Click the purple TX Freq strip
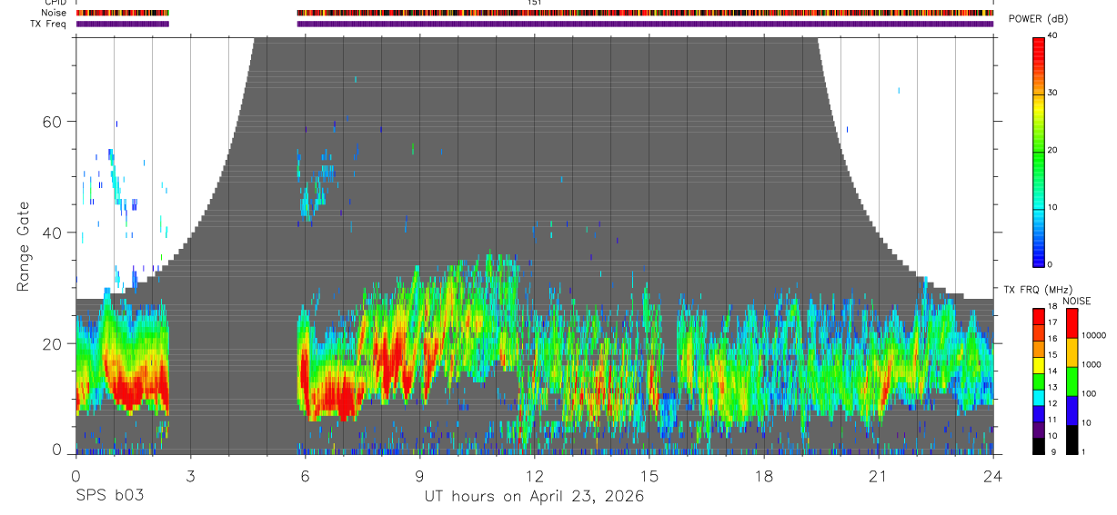 coord(645,24)
